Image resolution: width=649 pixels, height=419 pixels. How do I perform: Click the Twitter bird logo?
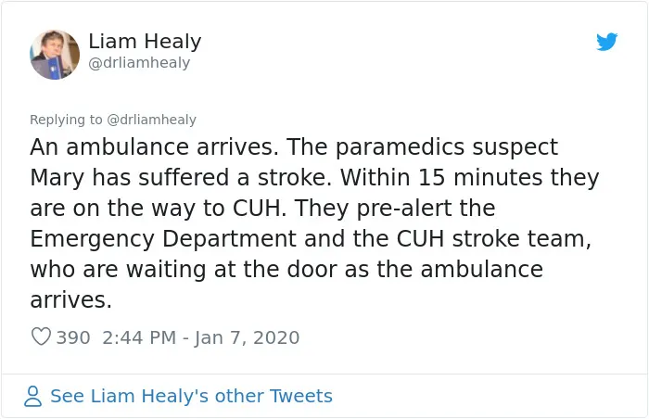tap(606, 42)
